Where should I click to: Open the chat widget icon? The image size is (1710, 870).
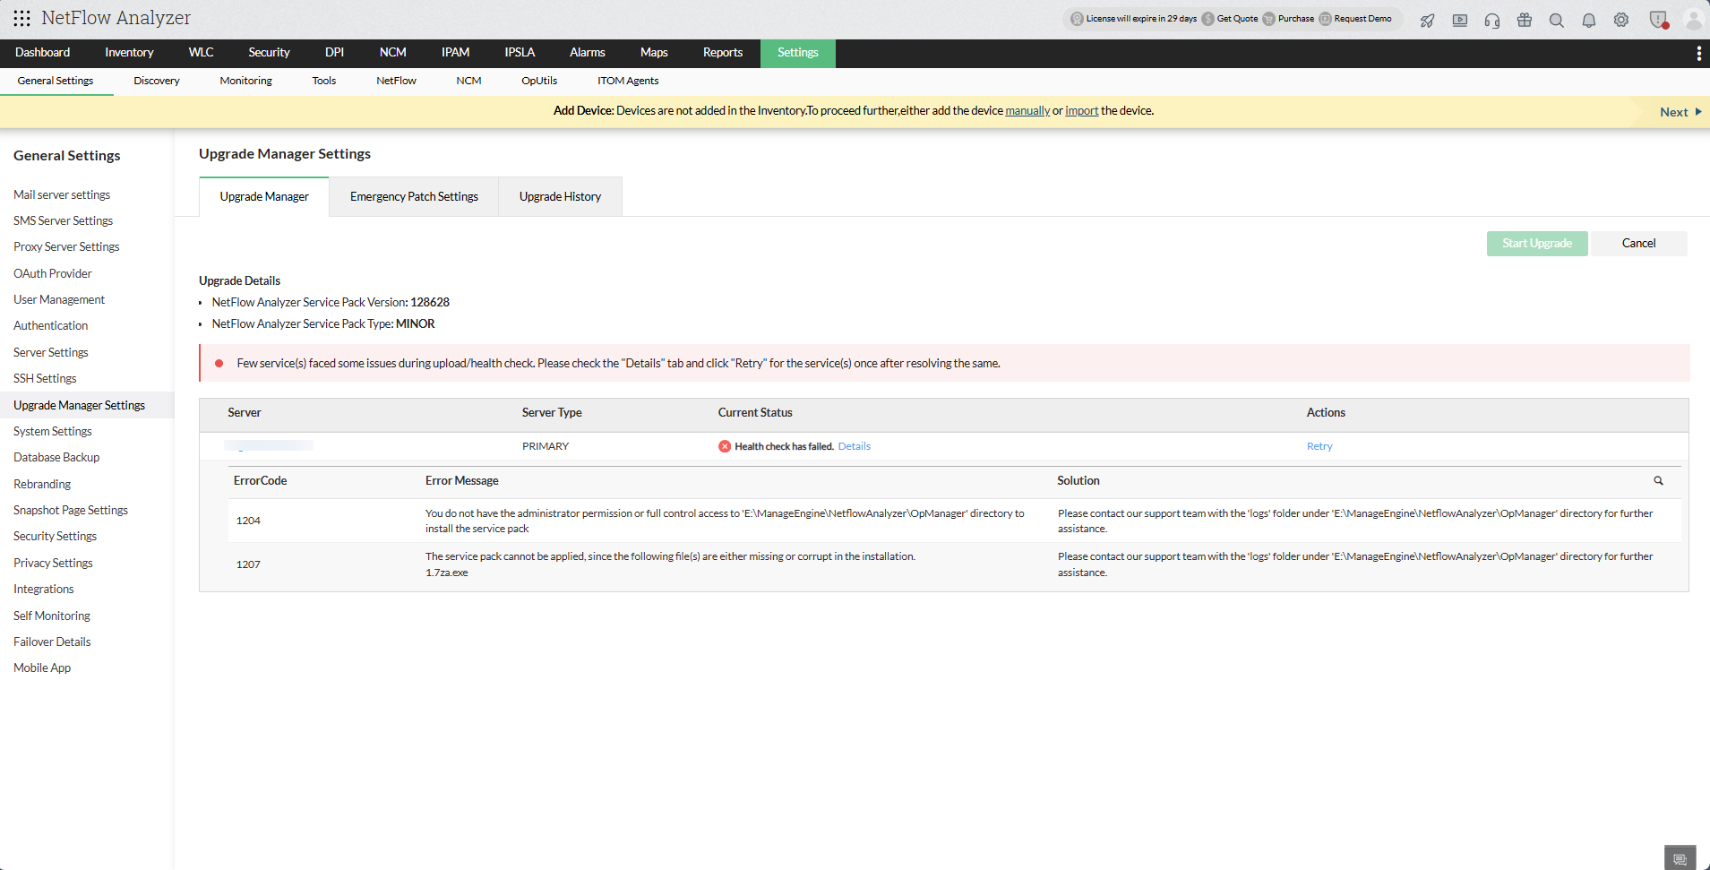[1680, 858]
